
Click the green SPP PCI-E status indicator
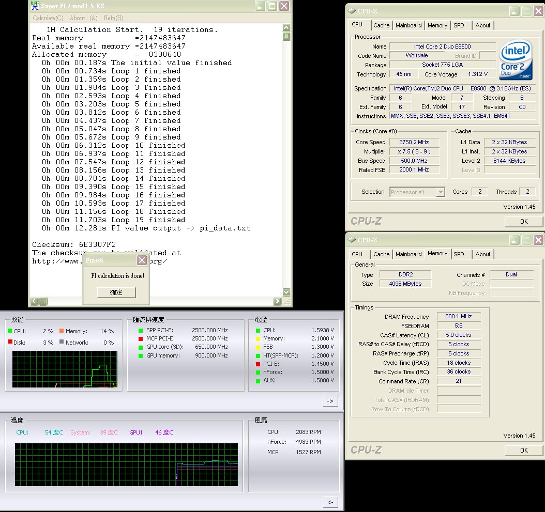[141, 330]
